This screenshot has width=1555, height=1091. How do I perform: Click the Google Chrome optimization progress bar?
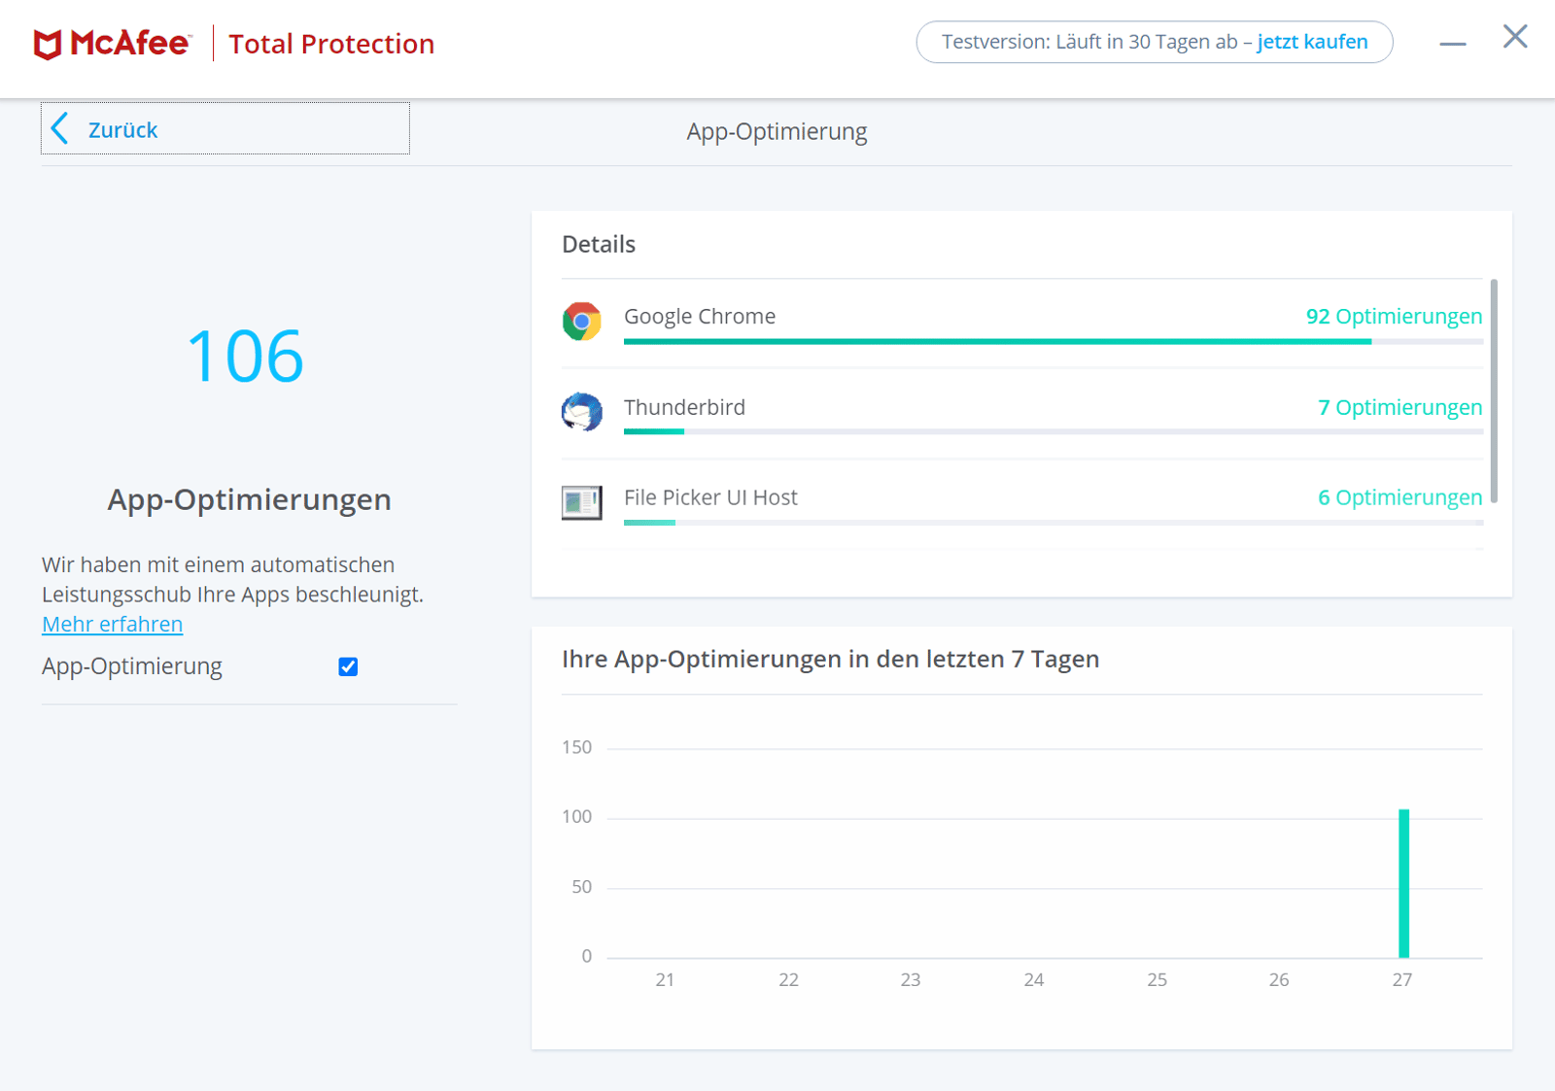(x=996, y=342)
